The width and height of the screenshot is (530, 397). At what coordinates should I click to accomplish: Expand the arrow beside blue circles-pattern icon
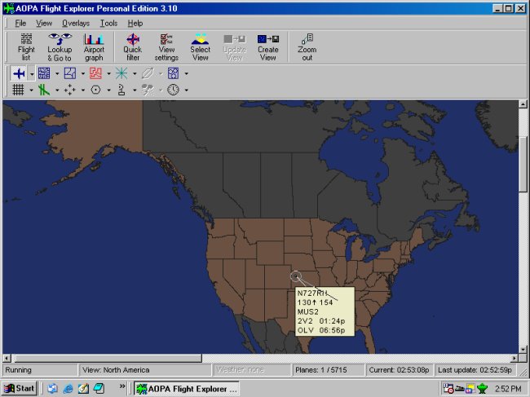[186, 73]
